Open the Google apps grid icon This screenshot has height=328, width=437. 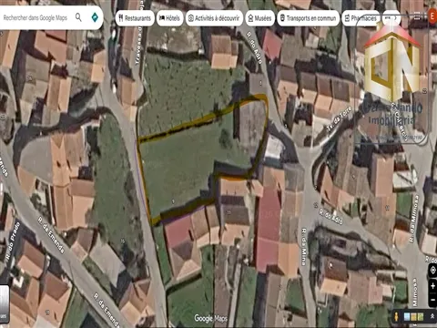pyautogui.click(x=417, y=16)
